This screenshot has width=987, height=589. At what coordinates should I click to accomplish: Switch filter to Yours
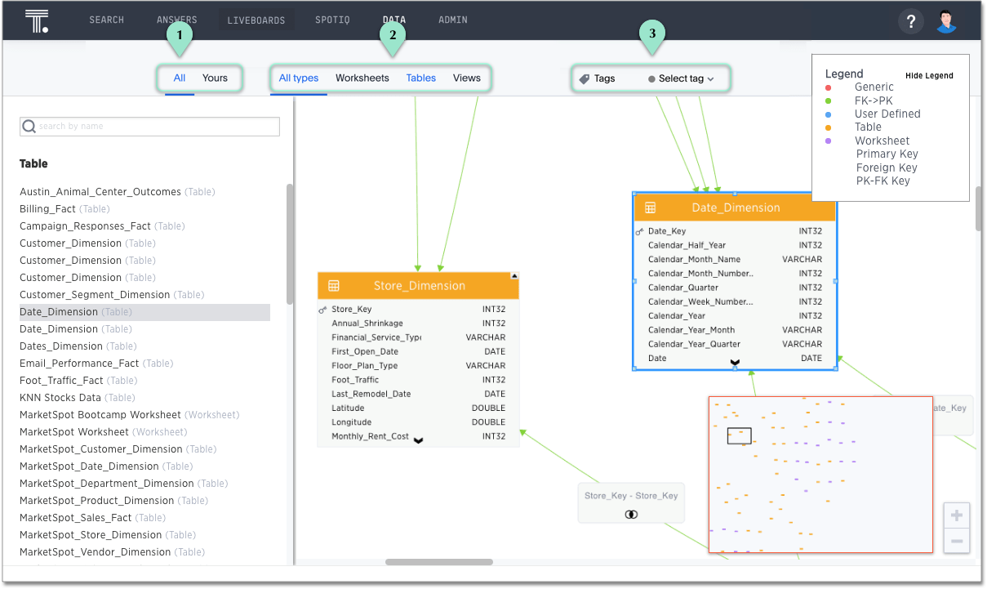pyautogui.click(x=215, y=78)
